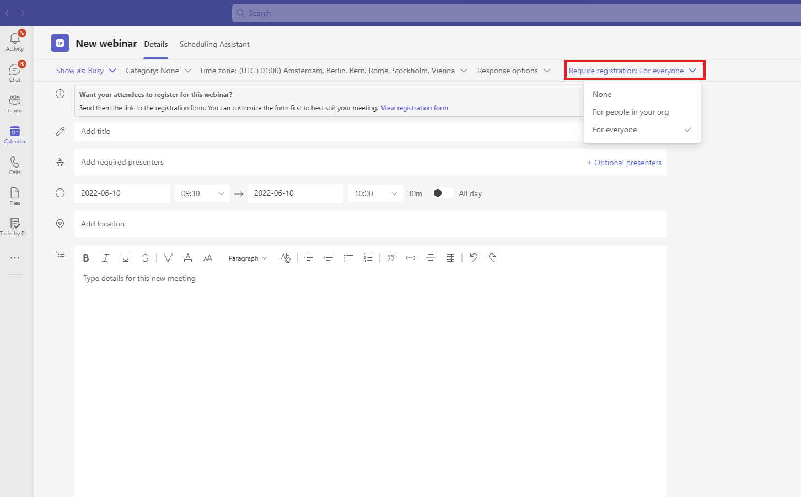Select For people in your org
The image size is (801, 497).
pos(642,112)
